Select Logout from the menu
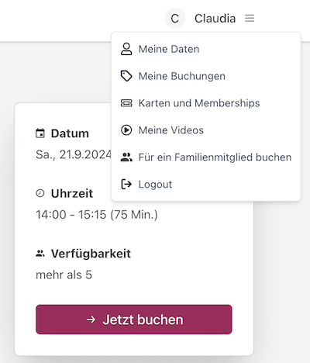310x363 pixels. (206, 184)
